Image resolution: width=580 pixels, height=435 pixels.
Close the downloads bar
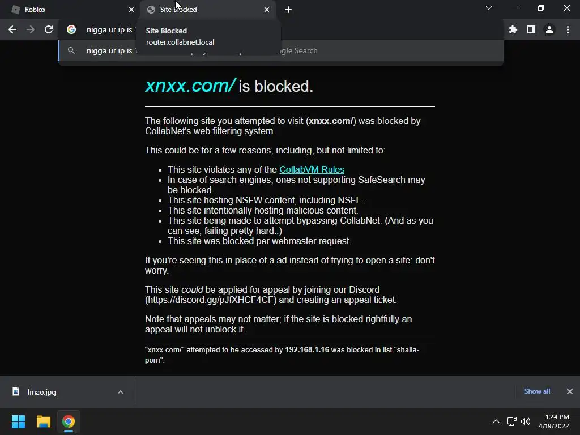pyautogui.click(x=570, y=391)
